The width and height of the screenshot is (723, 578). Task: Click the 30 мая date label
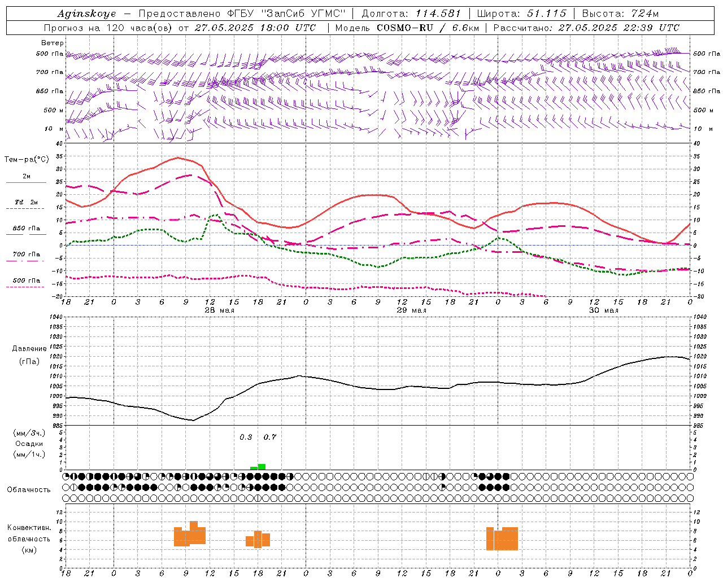604,310
